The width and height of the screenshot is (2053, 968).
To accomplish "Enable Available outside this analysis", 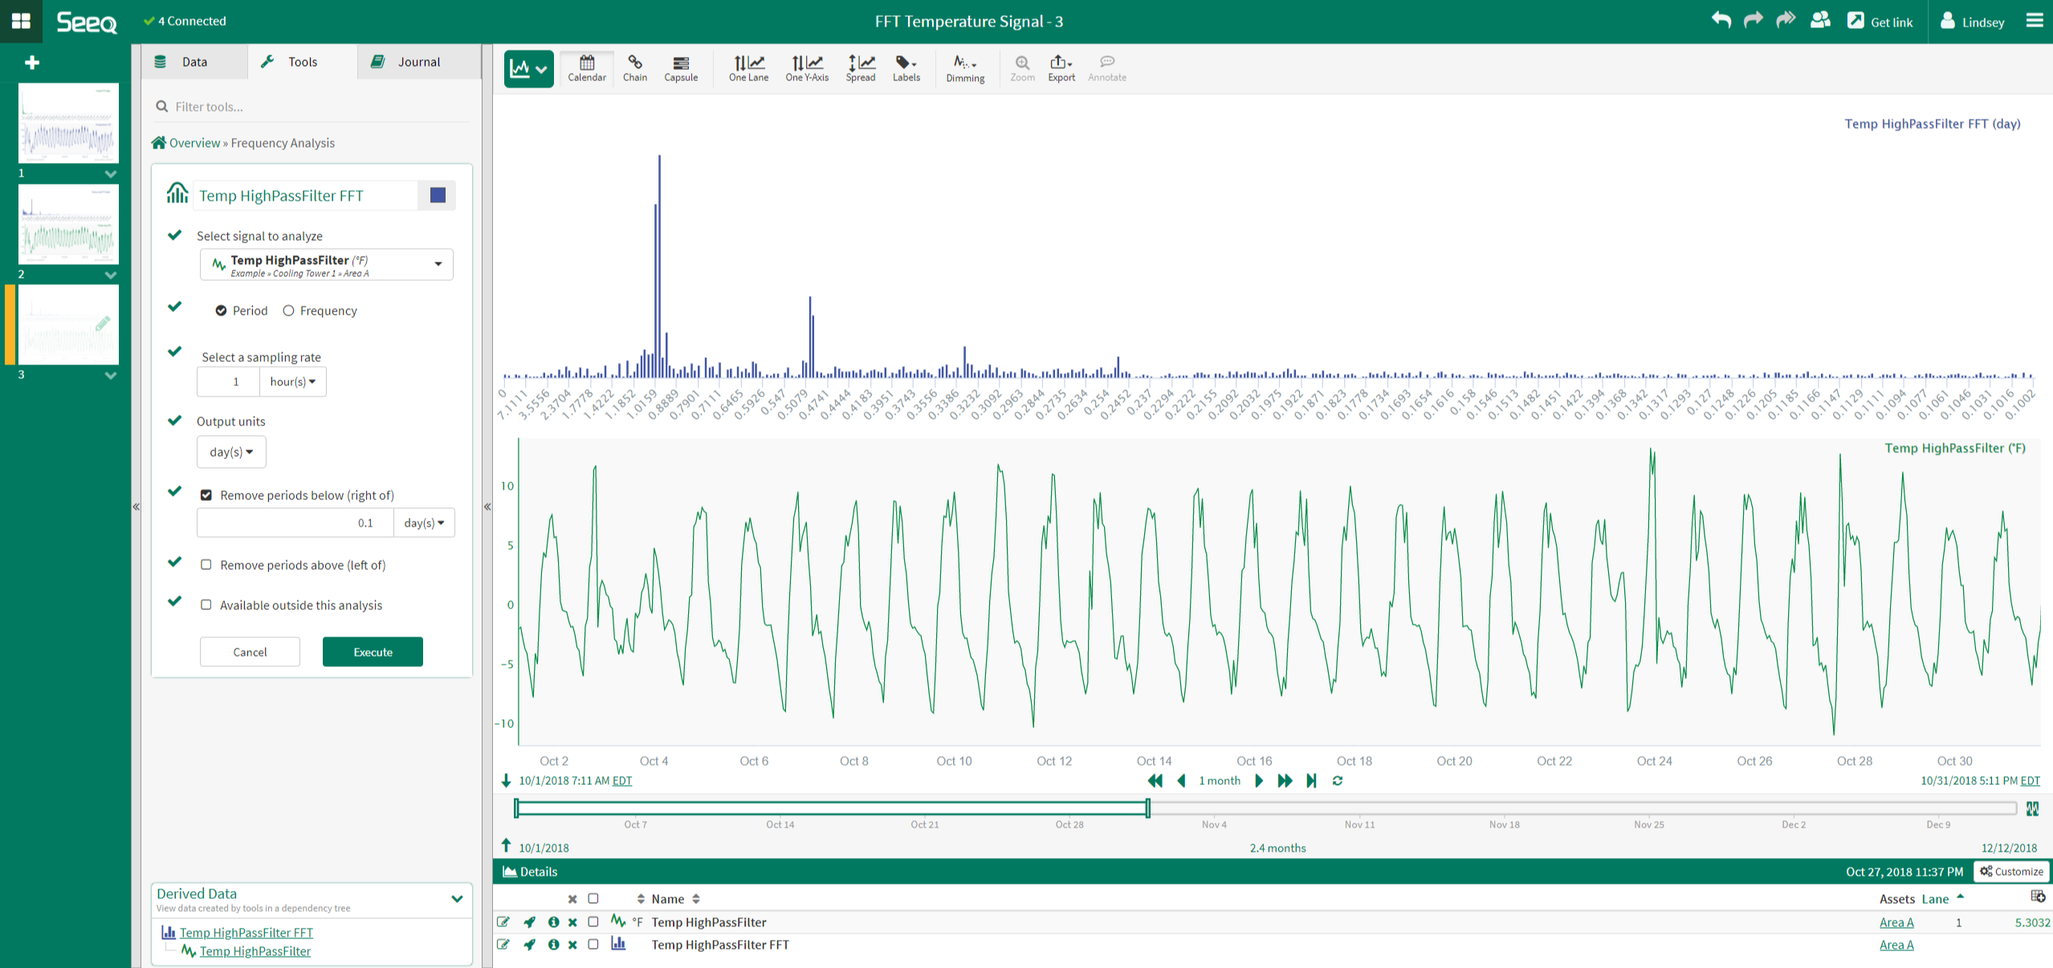I will pyautogui.click(x=206, y=605).
